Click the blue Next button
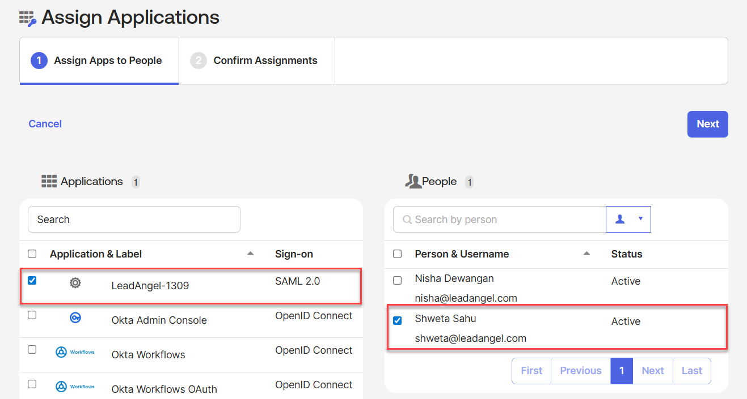The image size is (747, 399). (708, 124)
